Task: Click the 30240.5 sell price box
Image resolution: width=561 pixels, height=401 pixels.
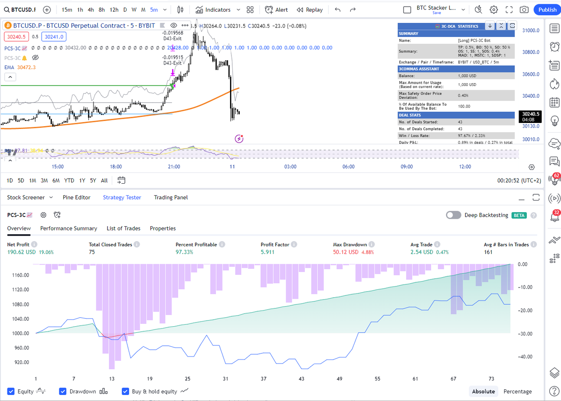Action: click(x=16, y=37)
